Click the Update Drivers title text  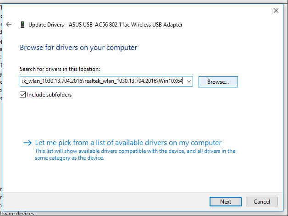(x=105, y=25)
